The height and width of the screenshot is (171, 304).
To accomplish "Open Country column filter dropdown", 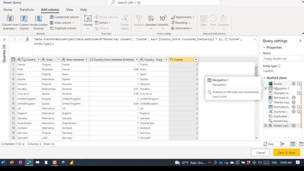I will coord(38,59).
